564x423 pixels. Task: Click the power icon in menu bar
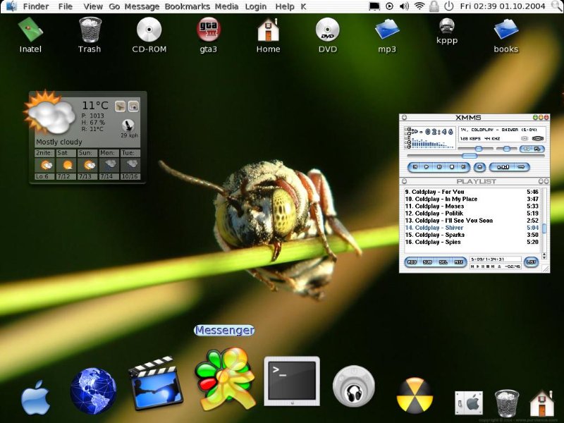tap(448, 6)
